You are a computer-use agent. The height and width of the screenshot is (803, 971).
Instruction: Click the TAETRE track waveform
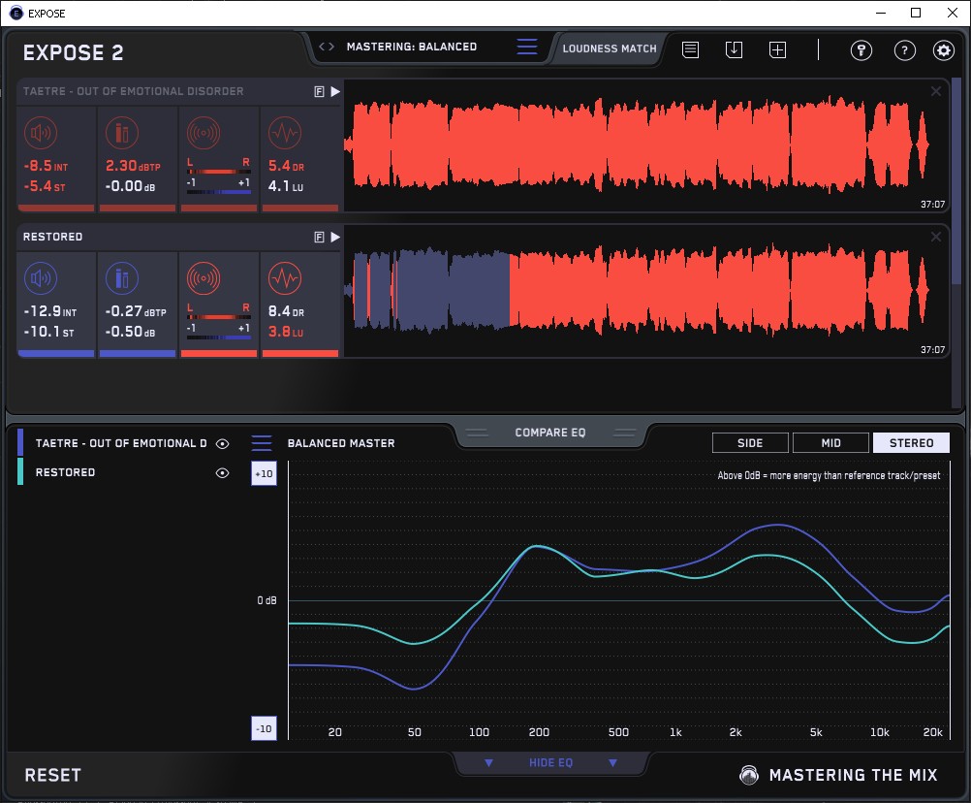click(646, 145)
